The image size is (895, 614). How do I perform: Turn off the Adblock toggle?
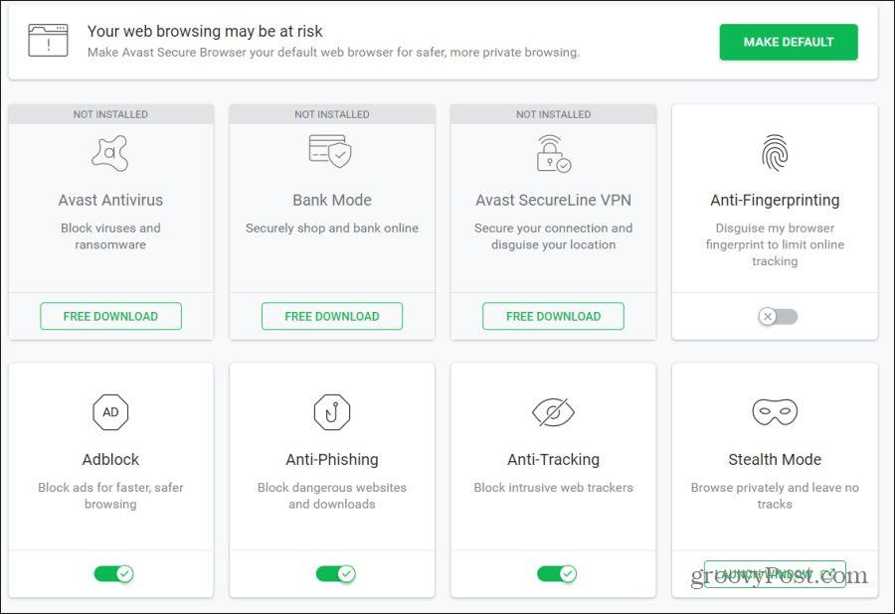pyautogui.click(x=113, y=573)
